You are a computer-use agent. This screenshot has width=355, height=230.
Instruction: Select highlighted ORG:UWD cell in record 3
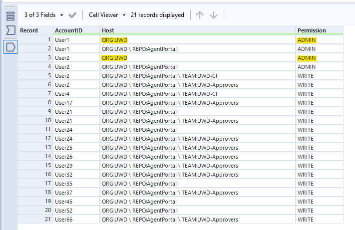[x=198, y=58]
